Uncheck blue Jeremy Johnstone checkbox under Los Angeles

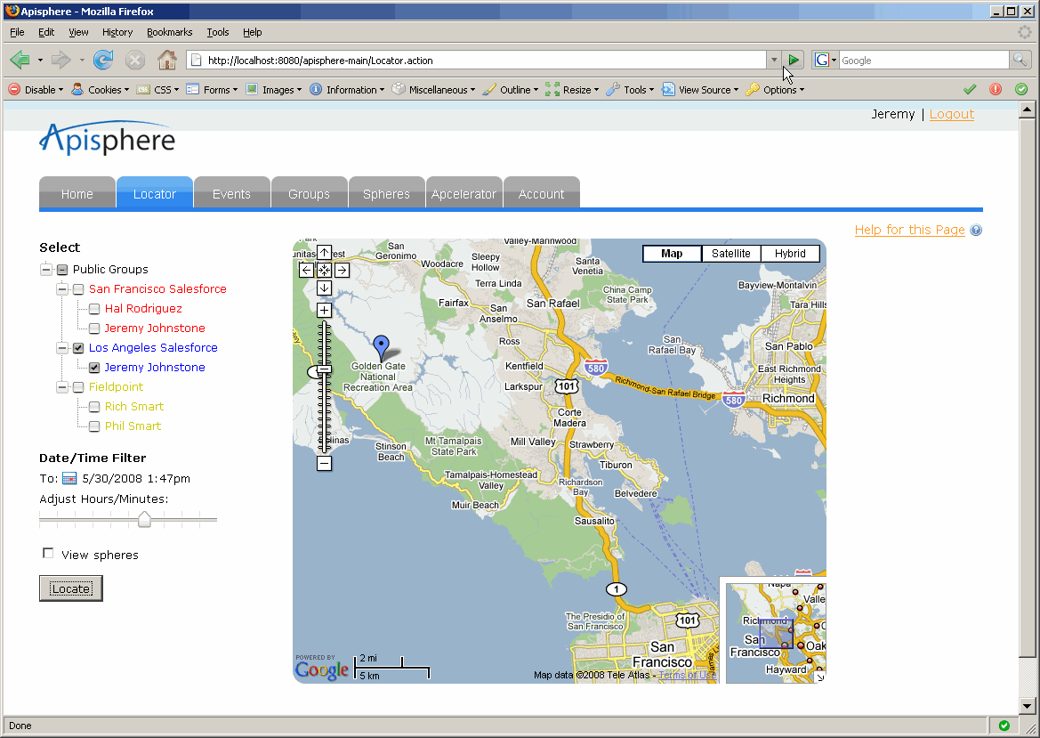click(94, 368)
